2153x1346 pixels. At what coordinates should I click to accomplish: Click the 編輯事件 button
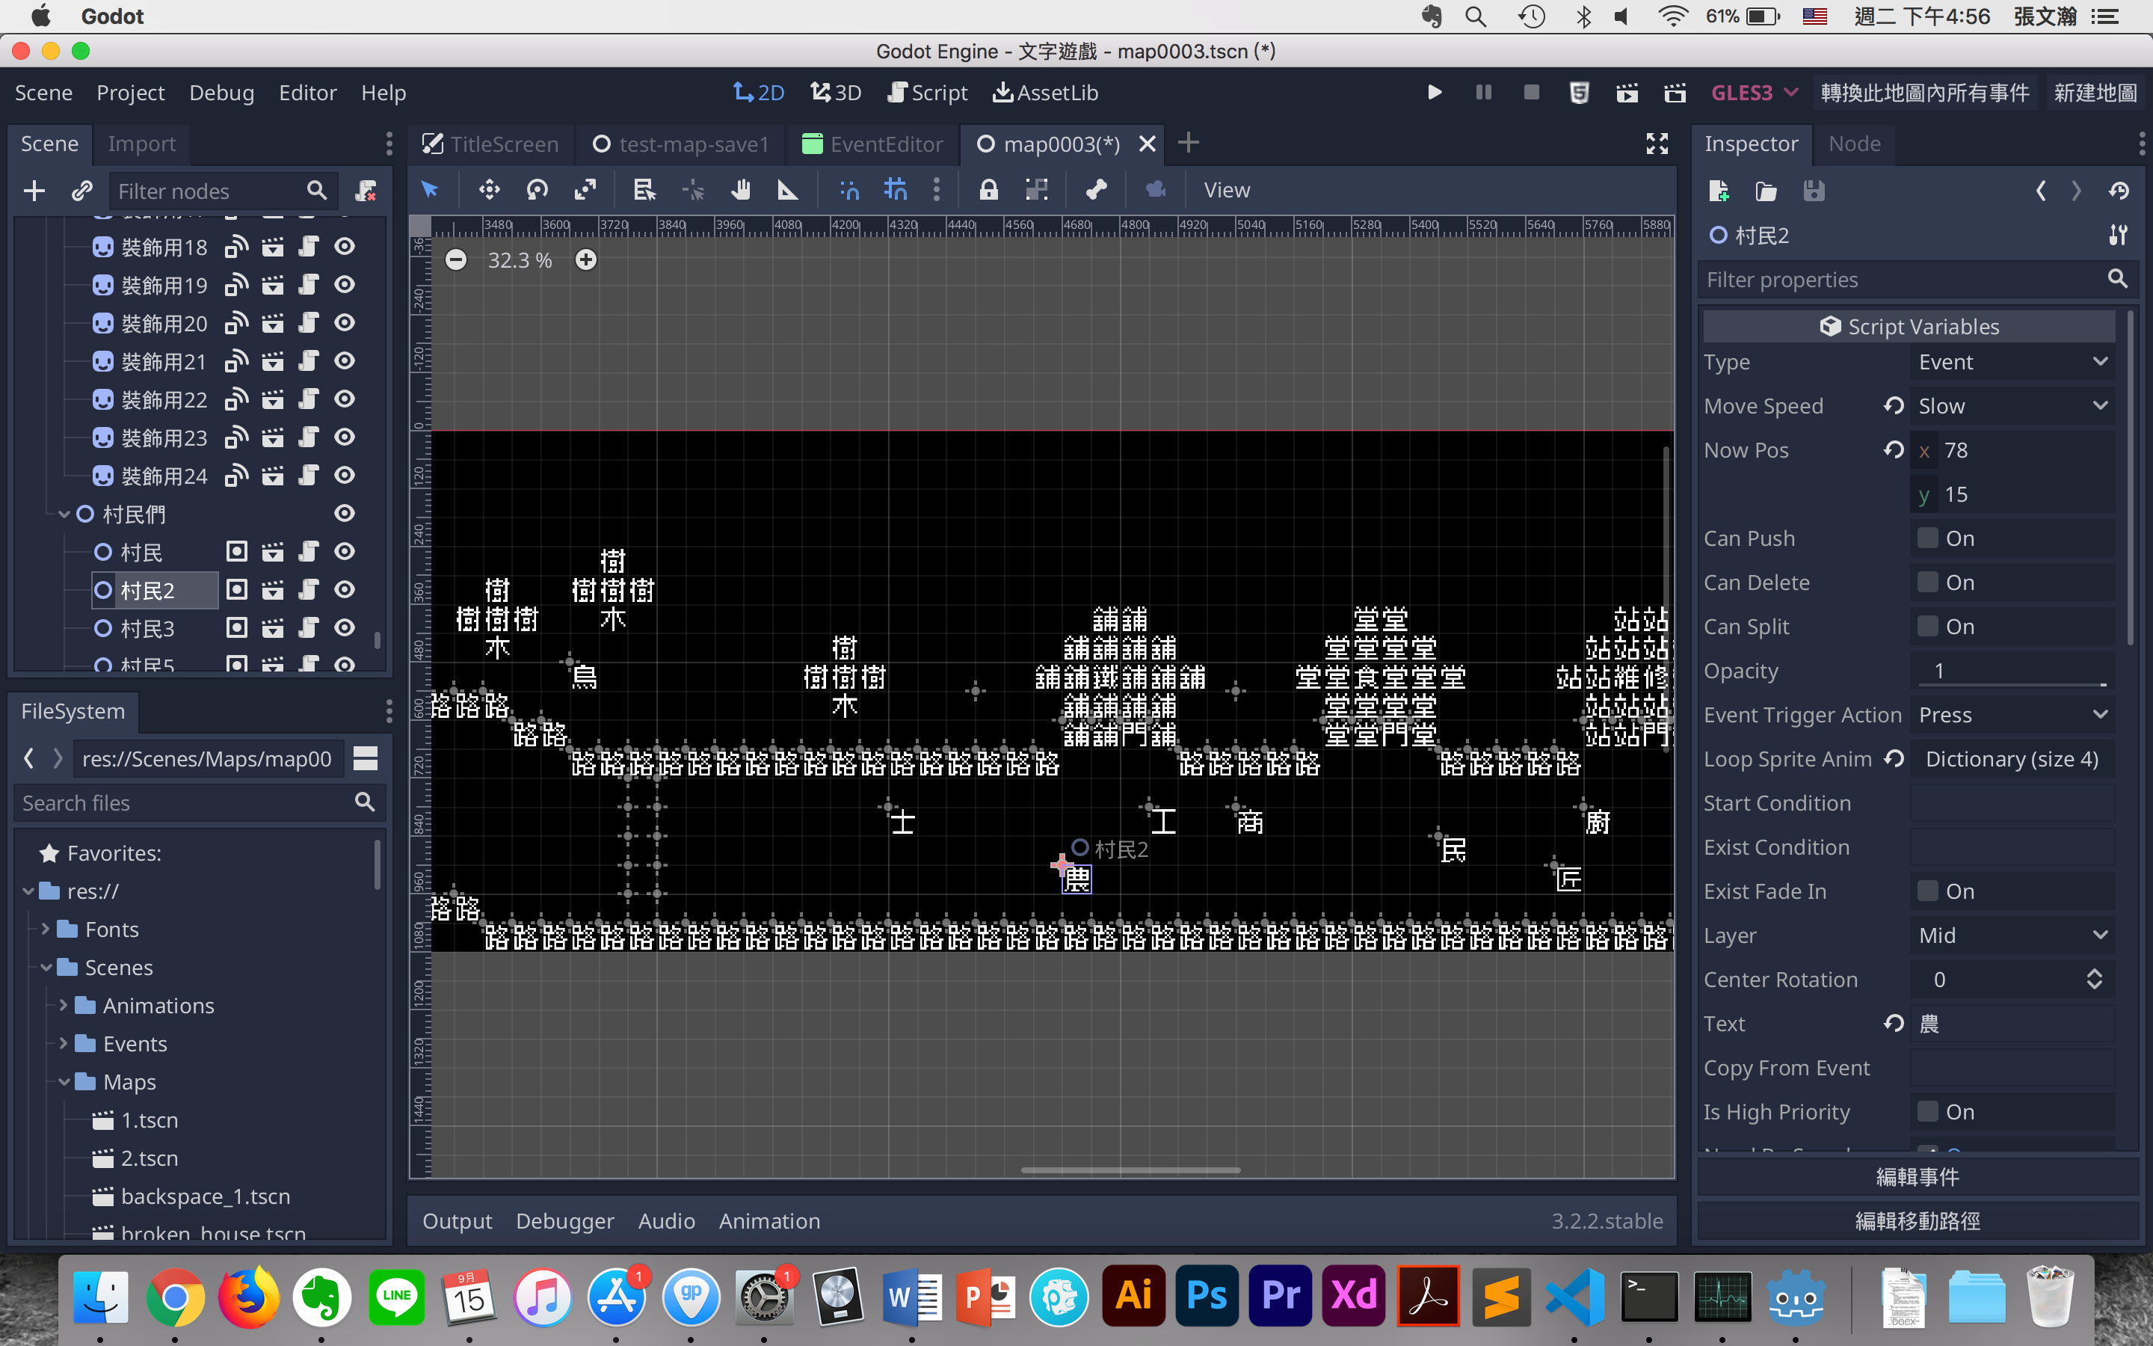click(x=1918, y=1177)
